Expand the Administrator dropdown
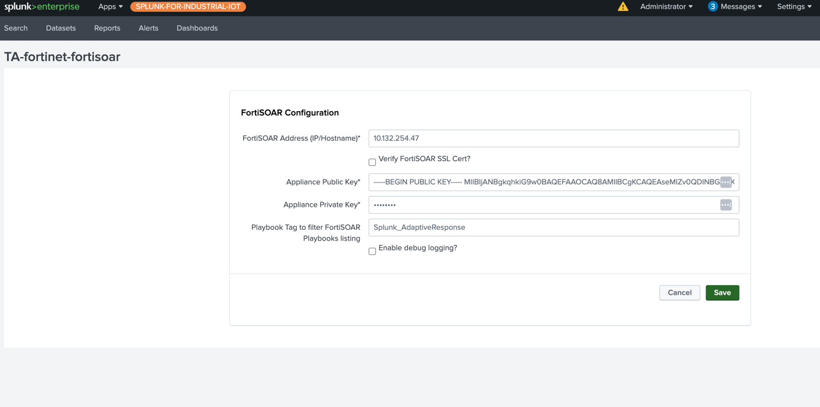820x407 pixels. (666, 7)
